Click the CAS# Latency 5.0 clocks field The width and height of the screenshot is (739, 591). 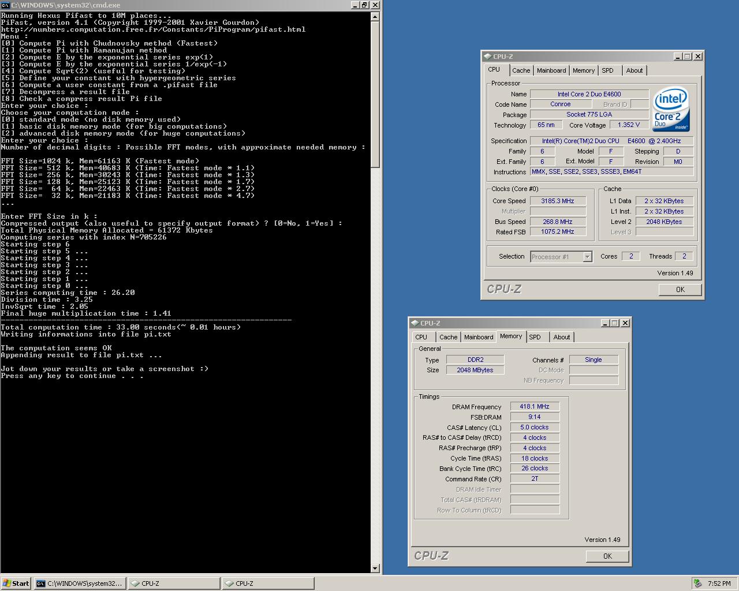click(x=535, y=427)
